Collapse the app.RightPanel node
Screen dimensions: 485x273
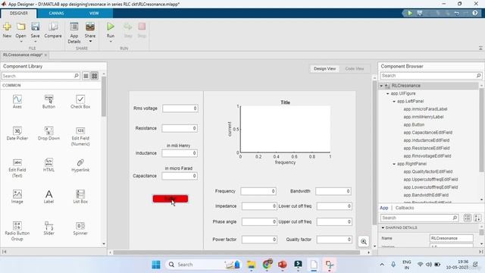tap(394, 164)
